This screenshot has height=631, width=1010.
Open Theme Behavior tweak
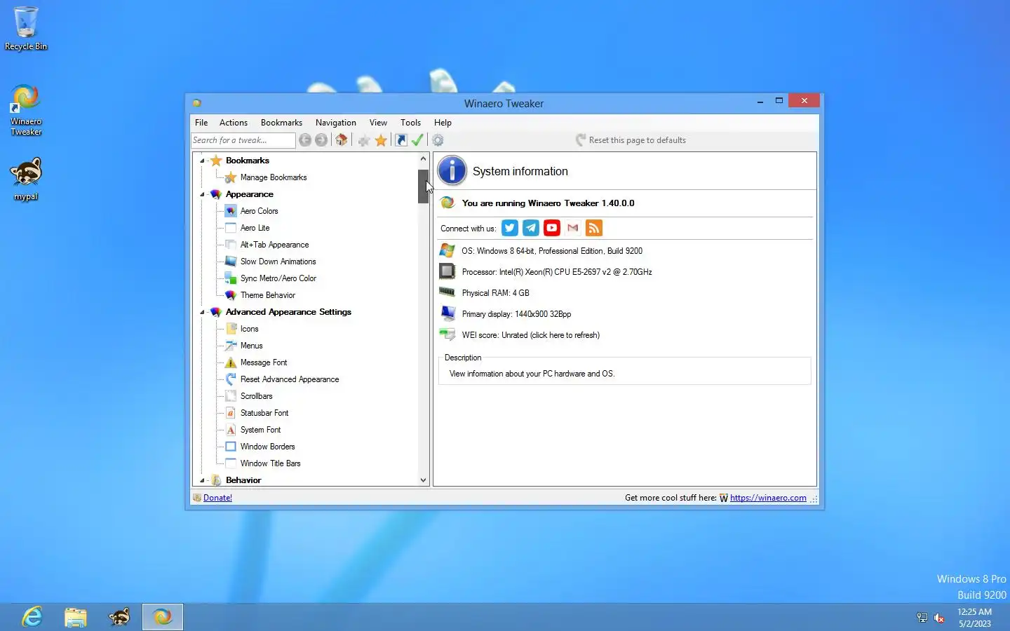click(x=267, y=295)
